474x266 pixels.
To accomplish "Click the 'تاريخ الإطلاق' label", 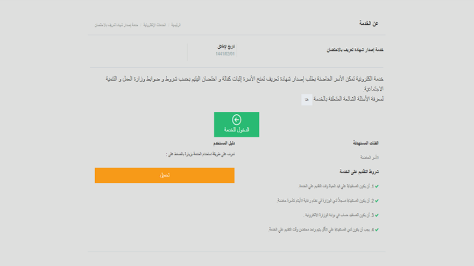I will tap(226, 47).
